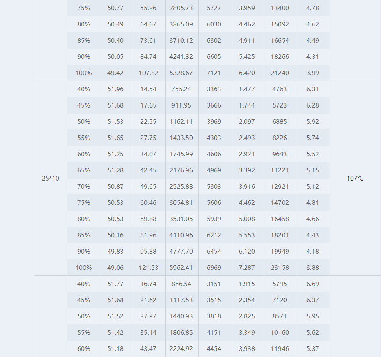The height and width of the screenshot is (357, 381).
Task: Select the 6.69 efficiency cell
Action: point(313,284)
